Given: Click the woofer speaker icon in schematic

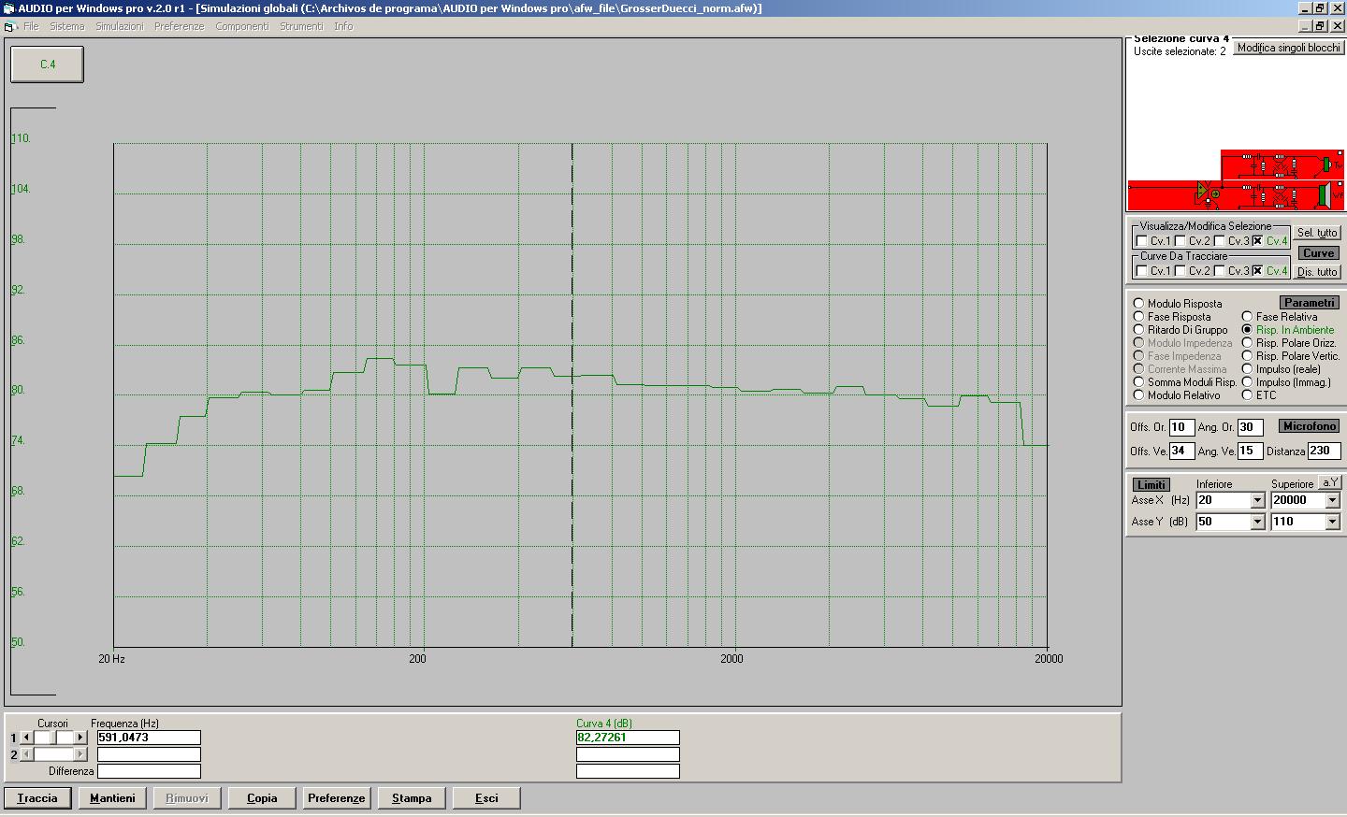Looking at the screenshot, I should pos(1324,195).
